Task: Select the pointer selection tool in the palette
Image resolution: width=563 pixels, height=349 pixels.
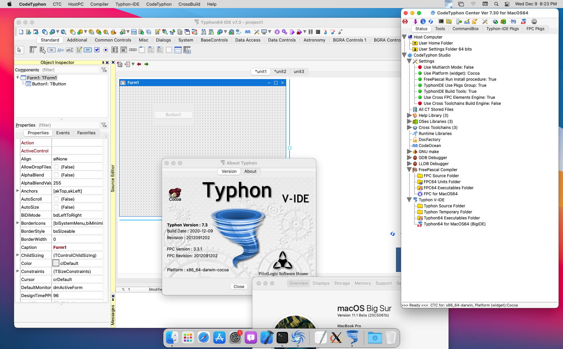Action: [x=19, y=50]
